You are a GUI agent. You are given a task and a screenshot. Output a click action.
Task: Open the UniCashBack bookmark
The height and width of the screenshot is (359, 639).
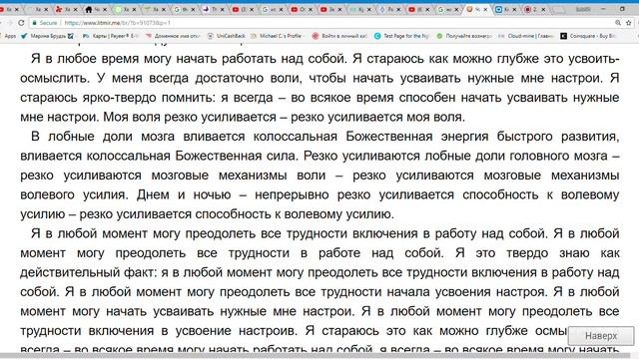pyautogui.click(x=227, y=36)
